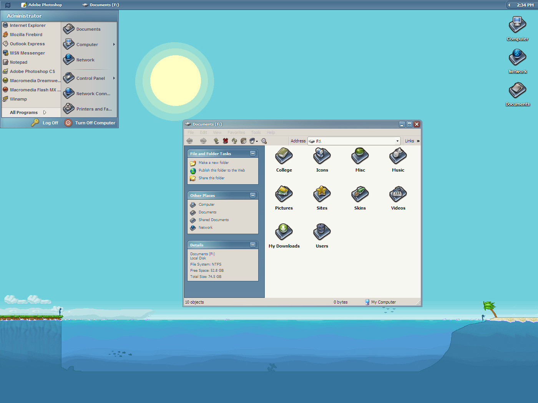Click Documents (F:) taskbar button
This screenshot has height=403, width=538.
(101, 5)
